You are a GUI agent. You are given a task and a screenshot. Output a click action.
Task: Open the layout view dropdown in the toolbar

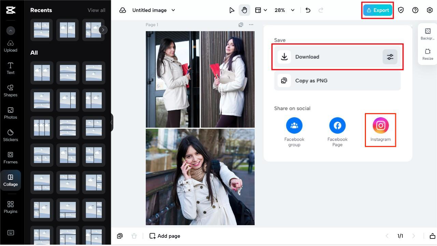tap(261, 10)
